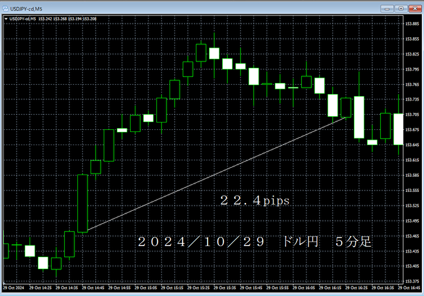Click the 153.375 price on the axis

(x=412, y=281)
